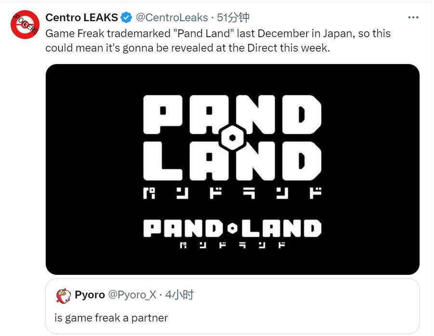Click the large katakana text under big logo
This screenshot has height=336, width=434.
tap(232, 194)
